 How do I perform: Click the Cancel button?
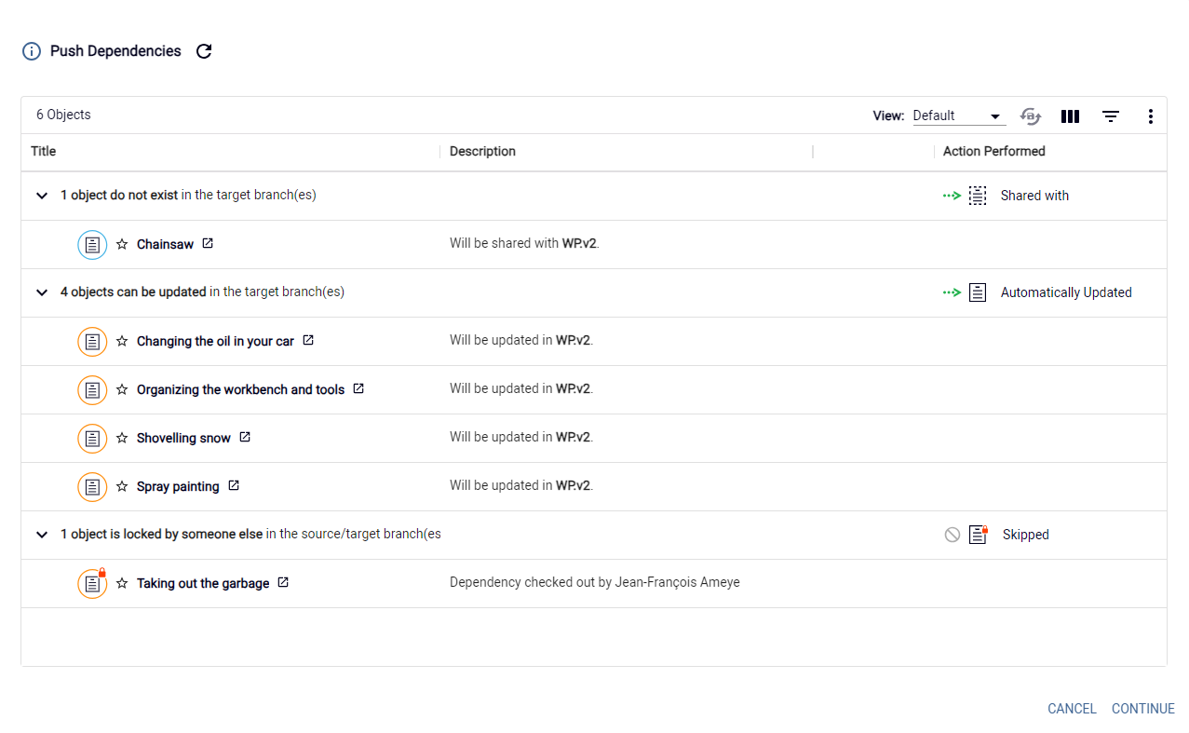click(1072, 709)
